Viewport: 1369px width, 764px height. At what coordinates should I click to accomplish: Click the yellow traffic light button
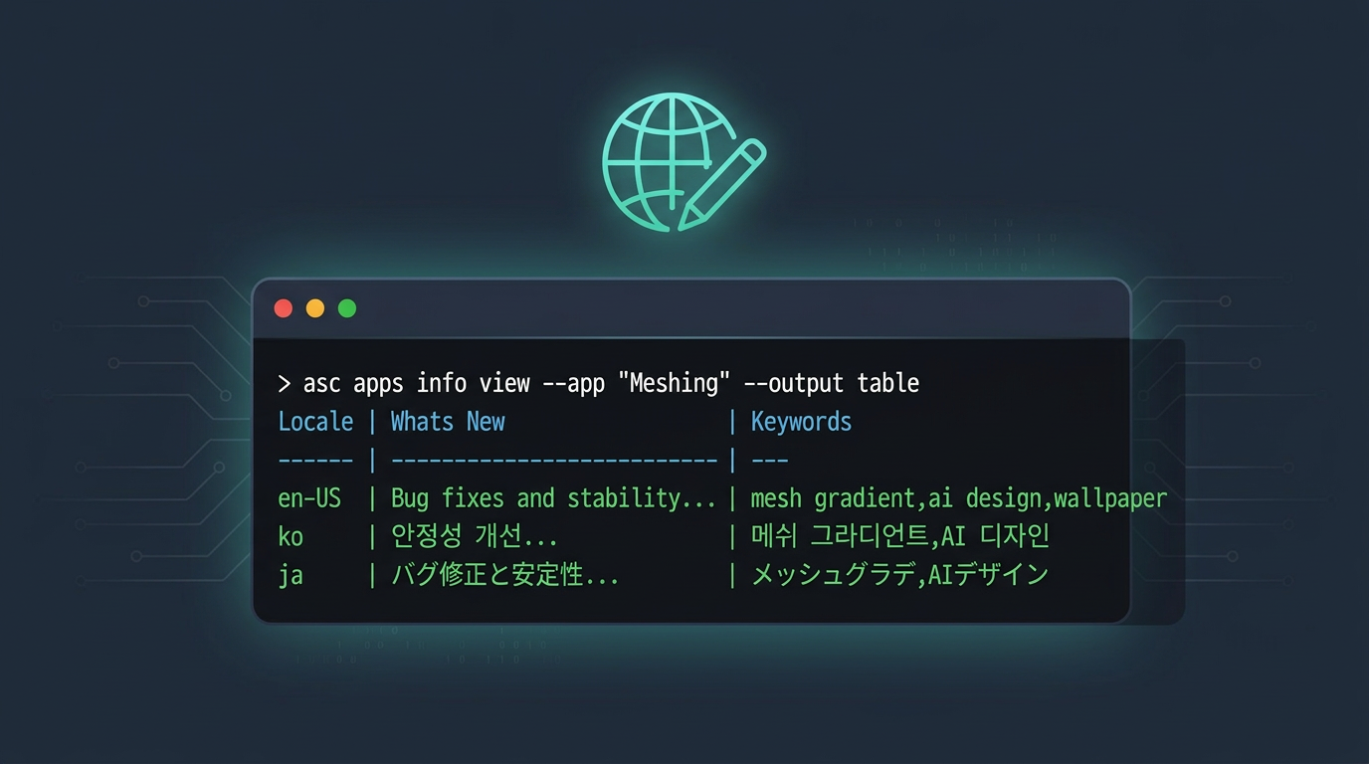pos(315,308)
